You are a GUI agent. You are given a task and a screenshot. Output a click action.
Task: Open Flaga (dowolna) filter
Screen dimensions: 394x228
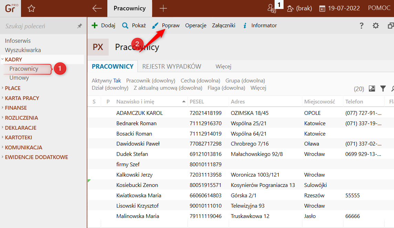pyautogui.click(x=226, y=88)
